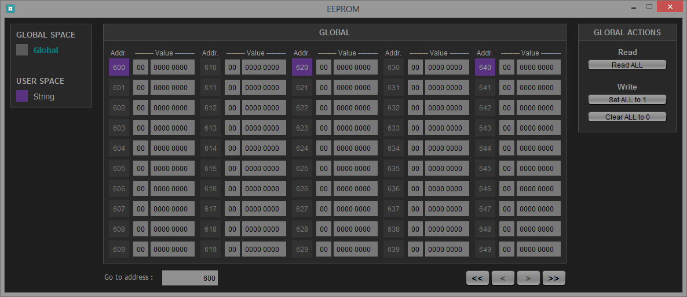
Task: Click address label 601
Action: click(x=119, y=87)
